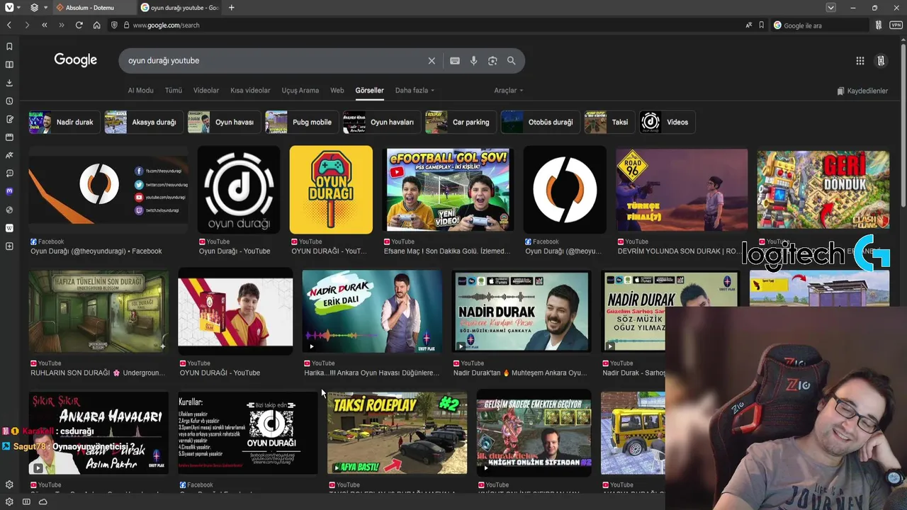Clear the Google search query

coord(432,61)
